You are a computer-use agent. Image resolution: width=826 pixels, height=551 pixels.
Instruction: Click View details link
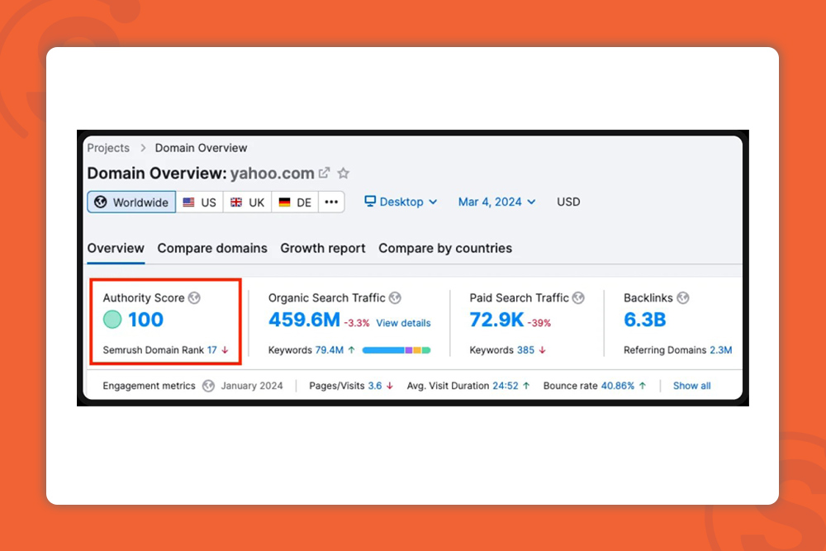[x=404, y=323]
